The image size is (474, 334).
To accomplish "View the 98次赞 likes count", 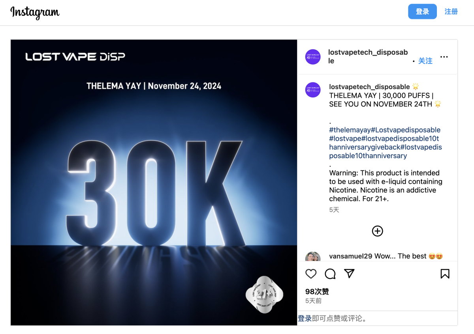I will click(317, 291).
